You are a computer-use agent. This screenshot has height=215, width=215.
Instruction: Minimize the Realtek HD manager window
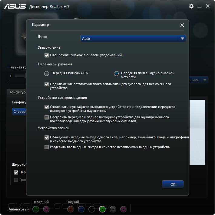pos(199,7)
